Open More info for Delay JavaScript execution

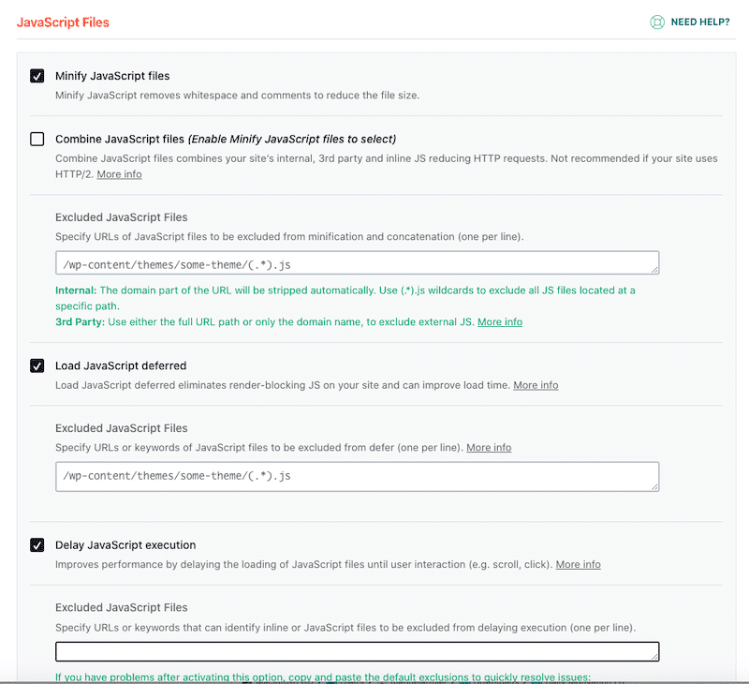click(578, 564)
